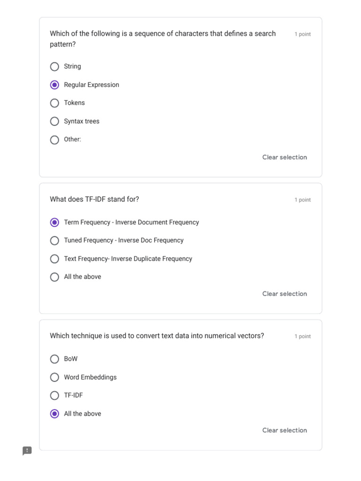Viewport: 361px width, 481px height.
Task: Choose the Word Embeddings option
Action: click(x=55, y=377)
